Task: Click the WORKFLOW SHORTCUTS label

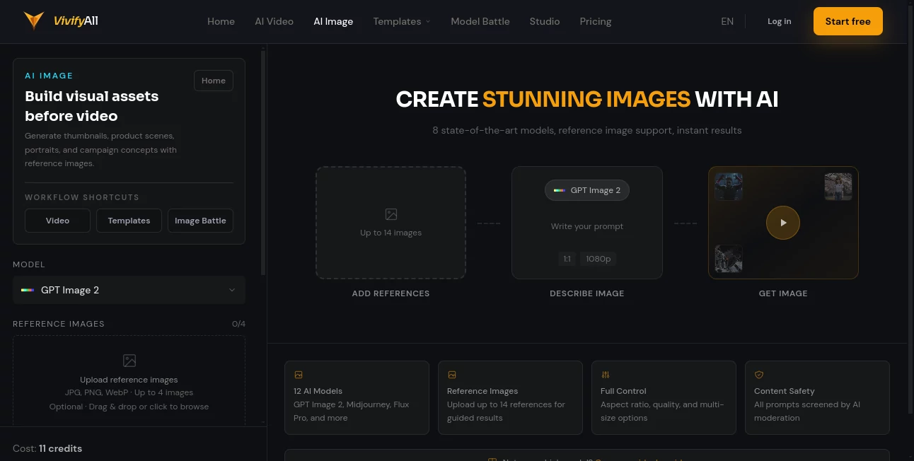Action: 82,197
